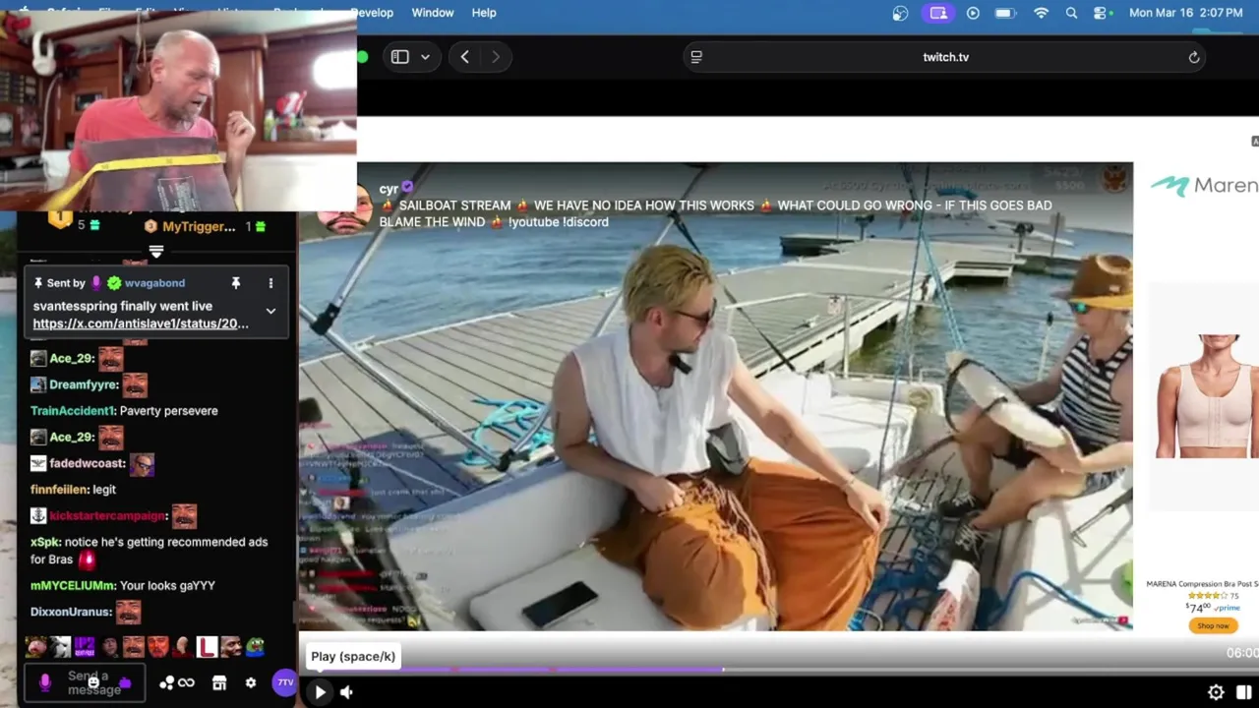This screenshot has height=708, width=1259.
Task: Click the twitch.tv address field
Action: tap(945, 57)
